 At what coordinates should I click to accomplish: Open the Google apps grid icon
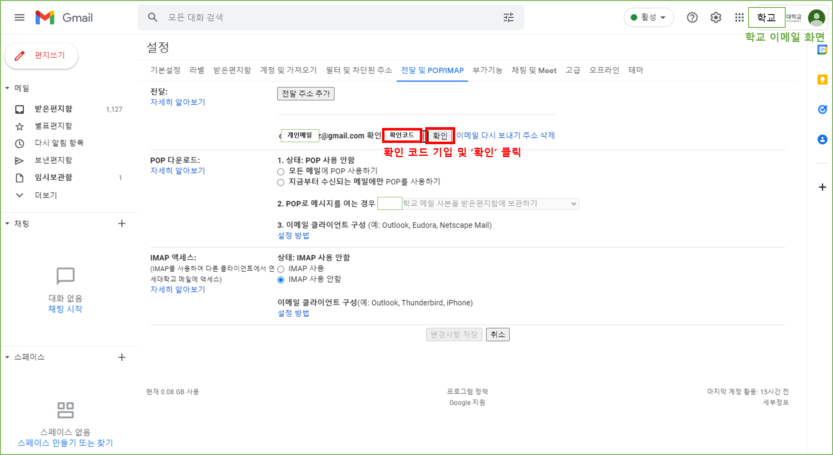(739, 17)
